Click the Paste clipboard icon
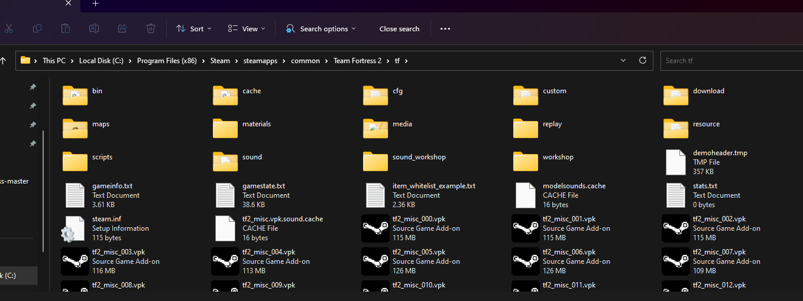 (x=66, y=28)
